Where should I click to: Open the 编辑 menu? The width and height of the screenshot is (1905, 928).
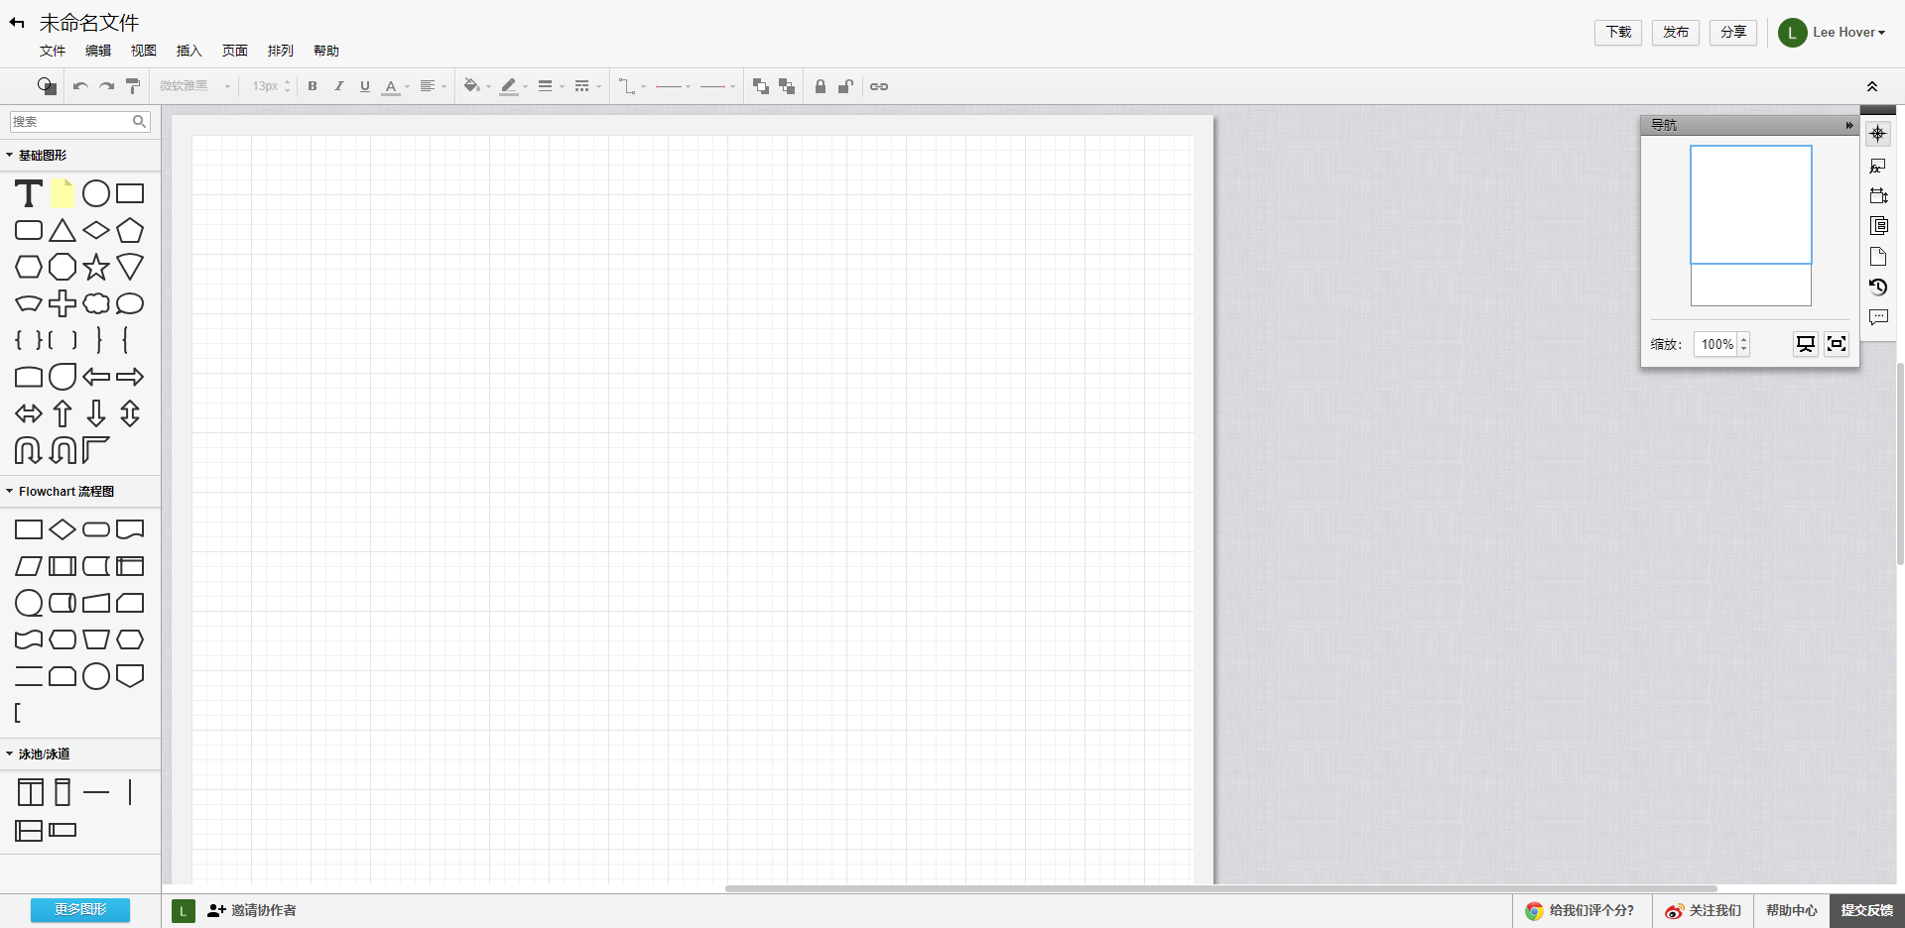(x=98, y=51)
